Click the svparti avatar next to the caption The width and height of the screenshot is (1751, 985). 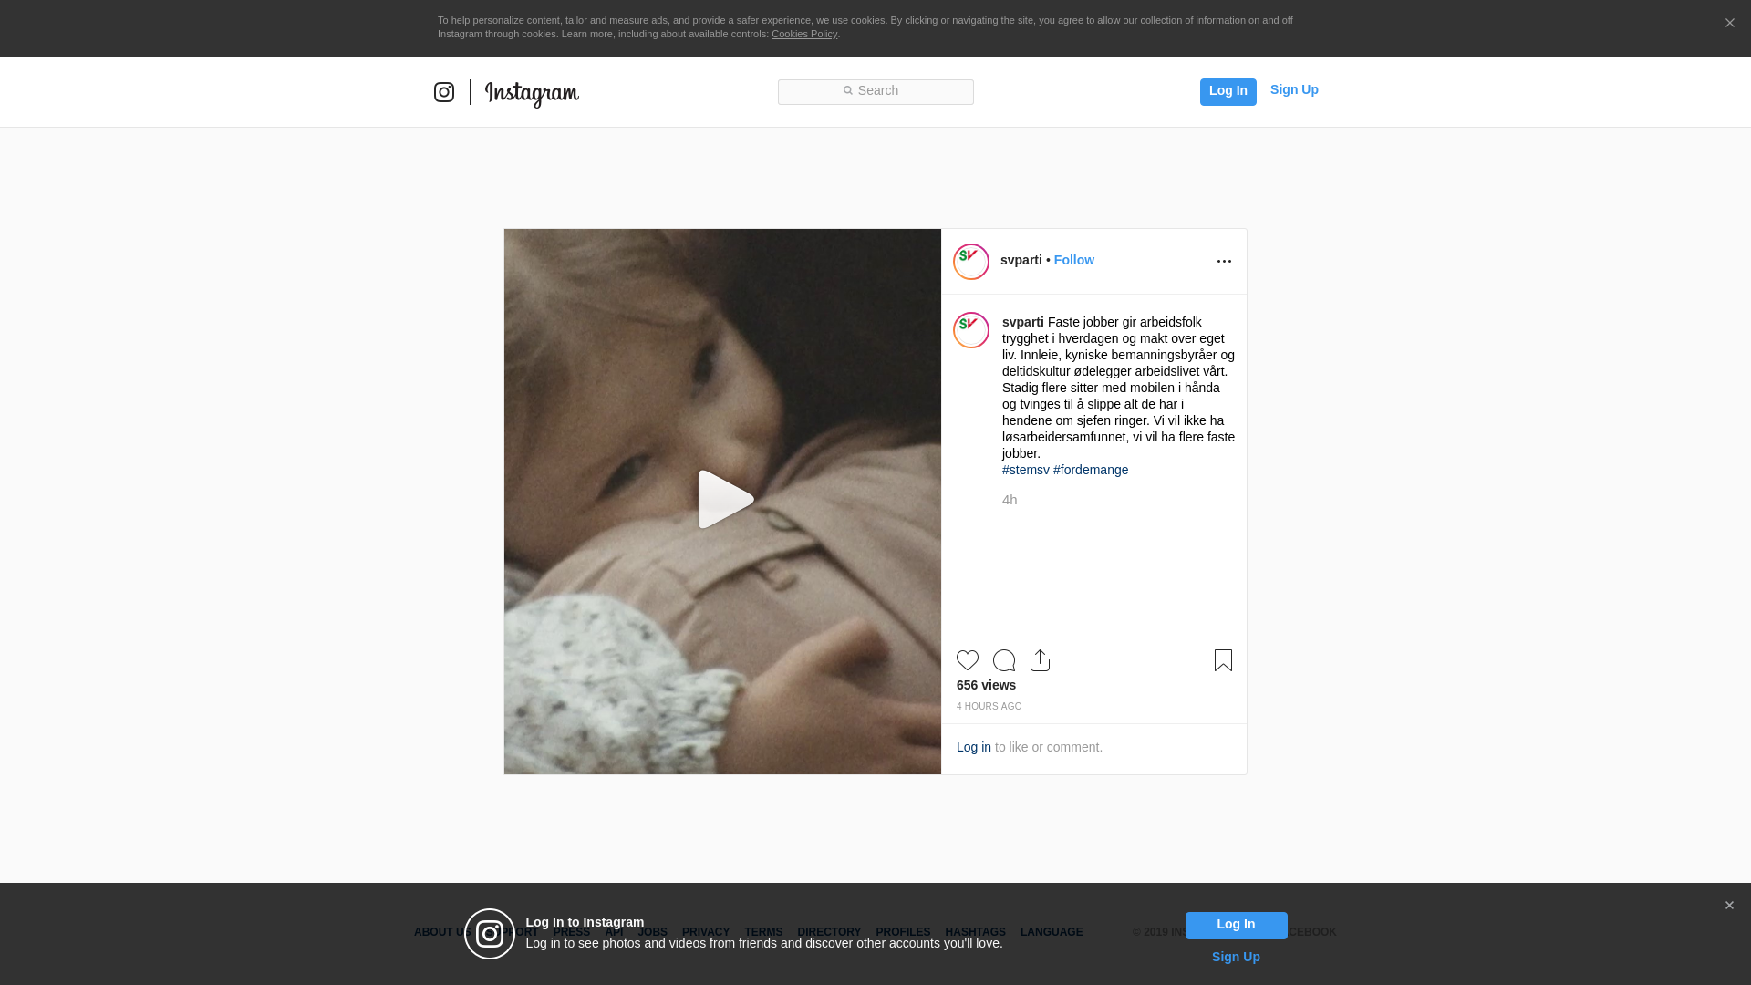point(971,330)
